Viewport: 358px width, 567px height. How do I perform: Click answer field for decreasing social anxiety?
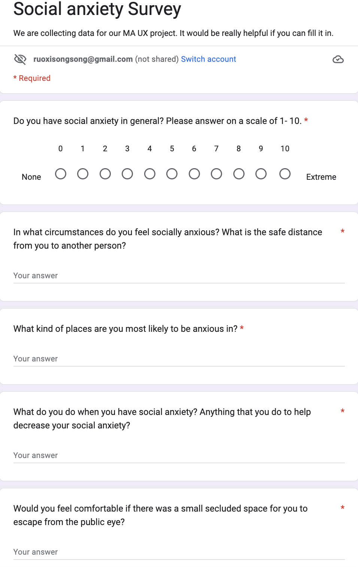pos(179,455)
